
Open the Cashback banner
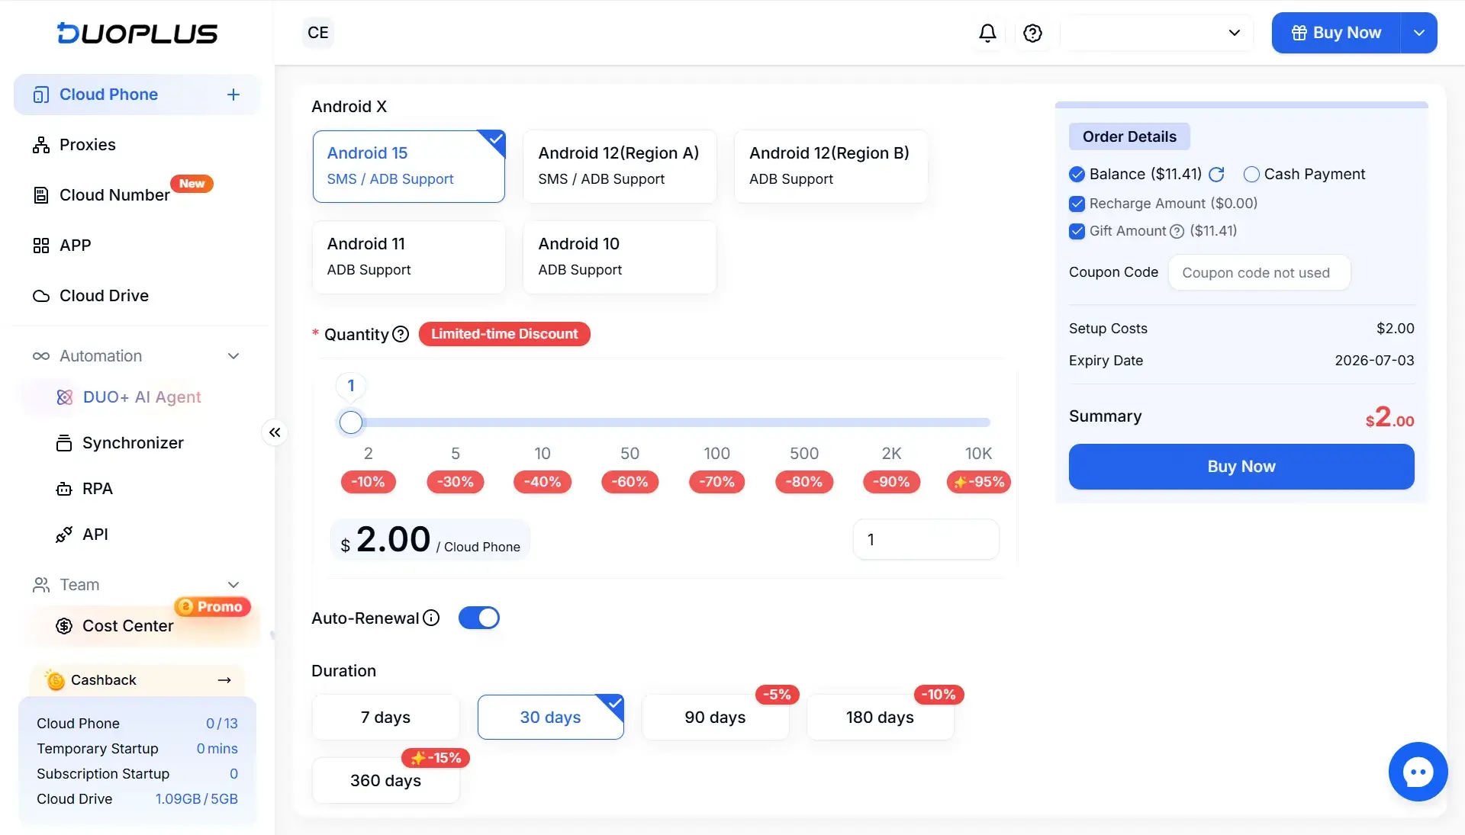pyautogui.click(x=137, y=680)
